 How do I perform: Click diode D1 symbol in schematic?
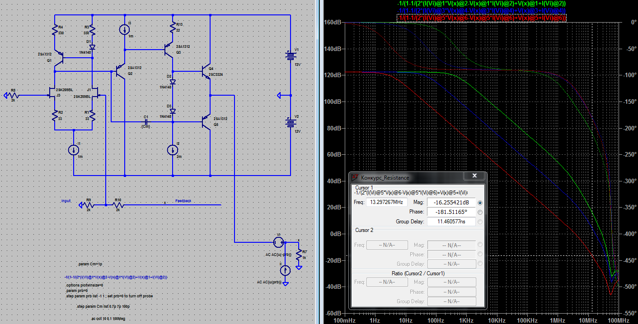(x=92, y=46)
